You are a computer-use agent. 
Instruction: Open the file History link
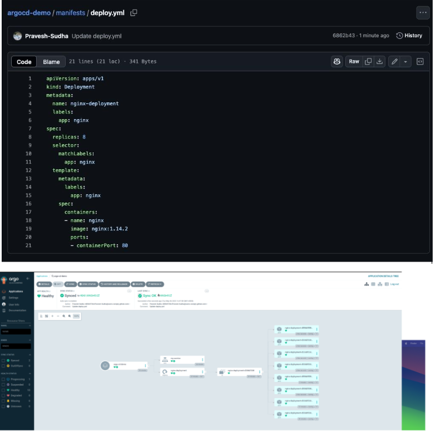coord(409,36)
